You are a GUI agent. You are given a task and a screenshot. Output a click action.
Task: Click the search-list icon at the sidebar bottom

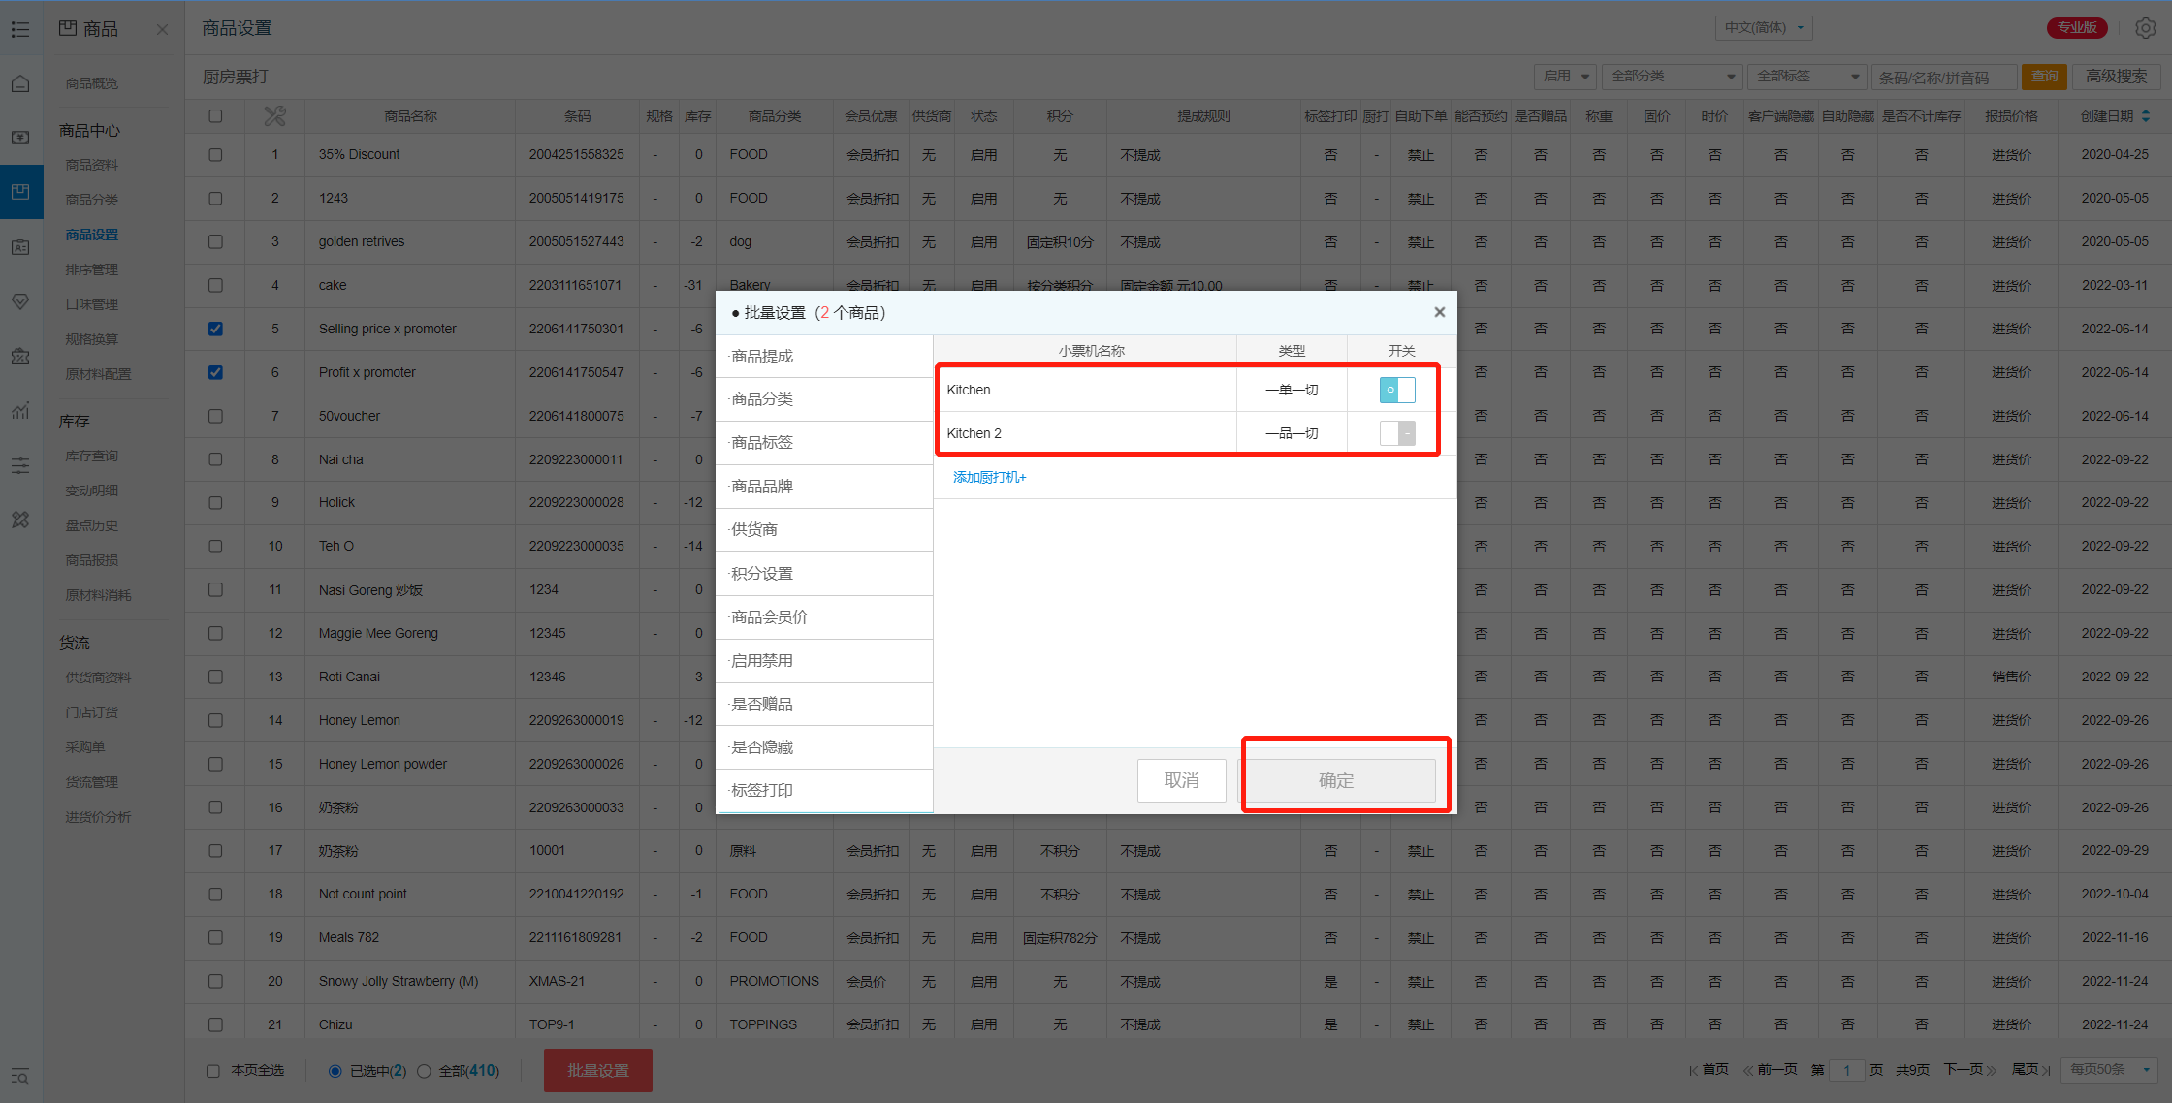point(20,1076)
